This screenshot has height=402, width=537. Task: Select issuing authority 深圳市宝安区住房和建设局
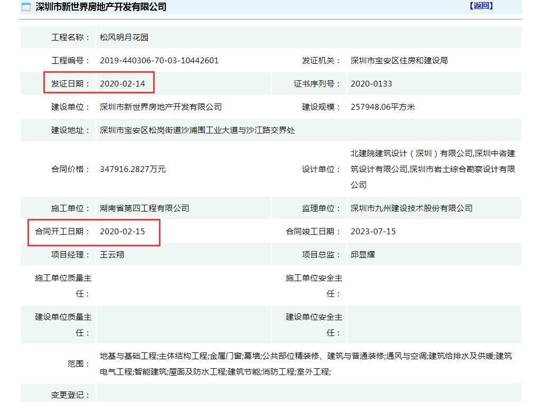[399, 61]
